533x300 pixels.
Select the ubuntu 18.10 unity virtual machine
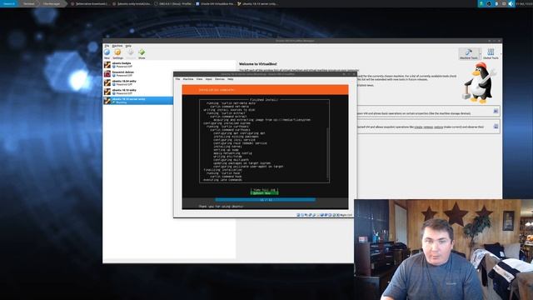click(138, 92)
